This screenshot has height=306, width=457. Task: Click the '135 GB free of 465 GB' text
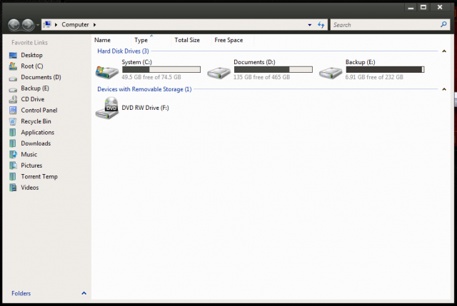point(262,77)
